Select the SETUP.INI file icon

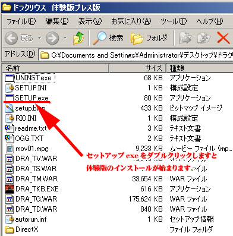(9, 88)
